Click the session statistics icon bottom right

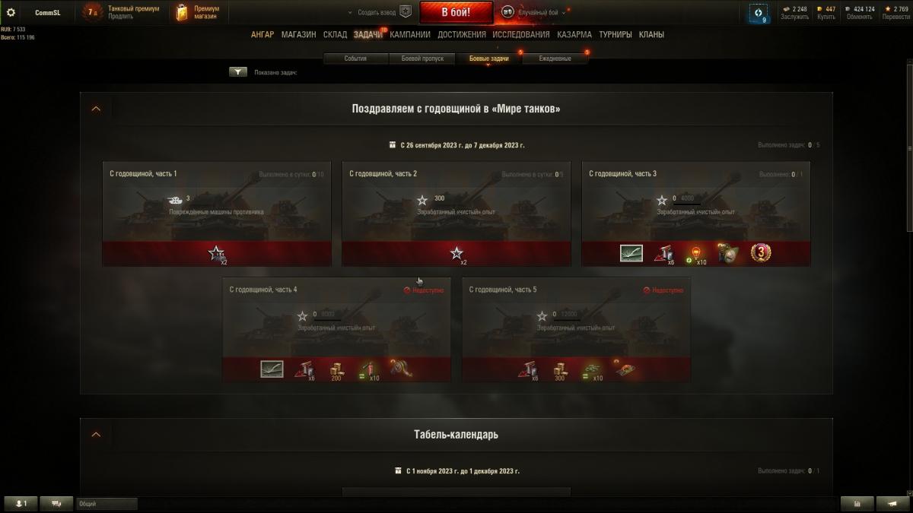click(x=857, y=503)
